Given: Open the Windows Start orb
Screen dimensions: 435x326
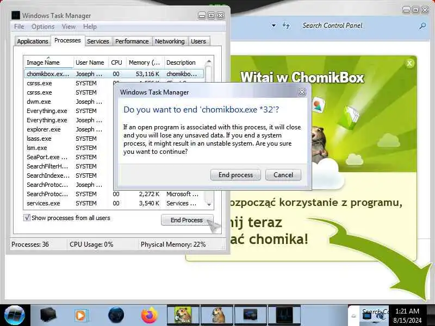Looking at the screenshot, I should (x=15, y=315).
